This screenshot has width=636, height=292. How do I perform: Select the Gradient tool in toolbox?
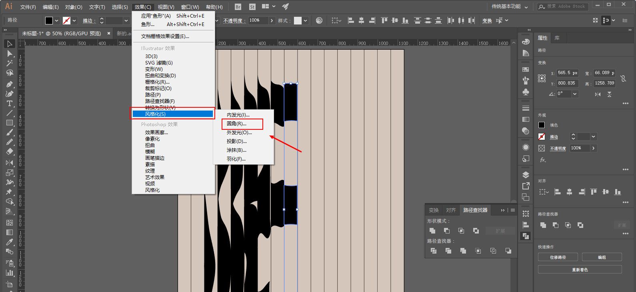(10, 232)
